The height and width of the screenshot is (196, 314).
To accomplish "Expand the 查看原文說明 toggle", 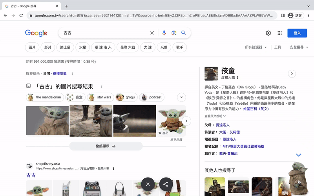I will tap(215, 116).
